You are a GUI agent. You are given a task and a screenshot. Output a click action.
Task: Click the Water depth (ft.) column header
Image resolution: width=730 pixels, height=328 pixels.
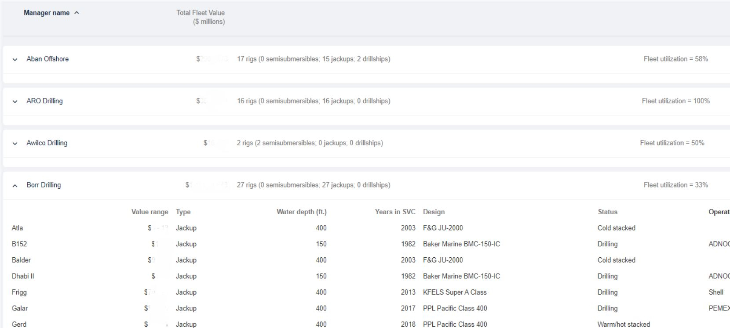(301, 212)
